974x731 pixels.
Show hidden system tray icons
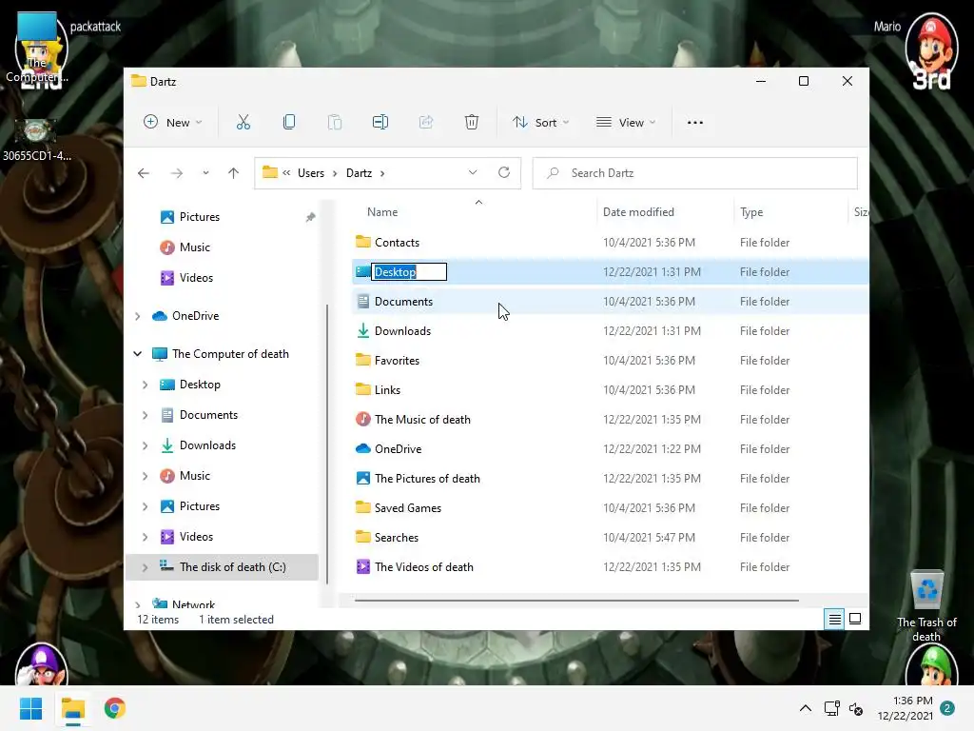pos(805,708)
